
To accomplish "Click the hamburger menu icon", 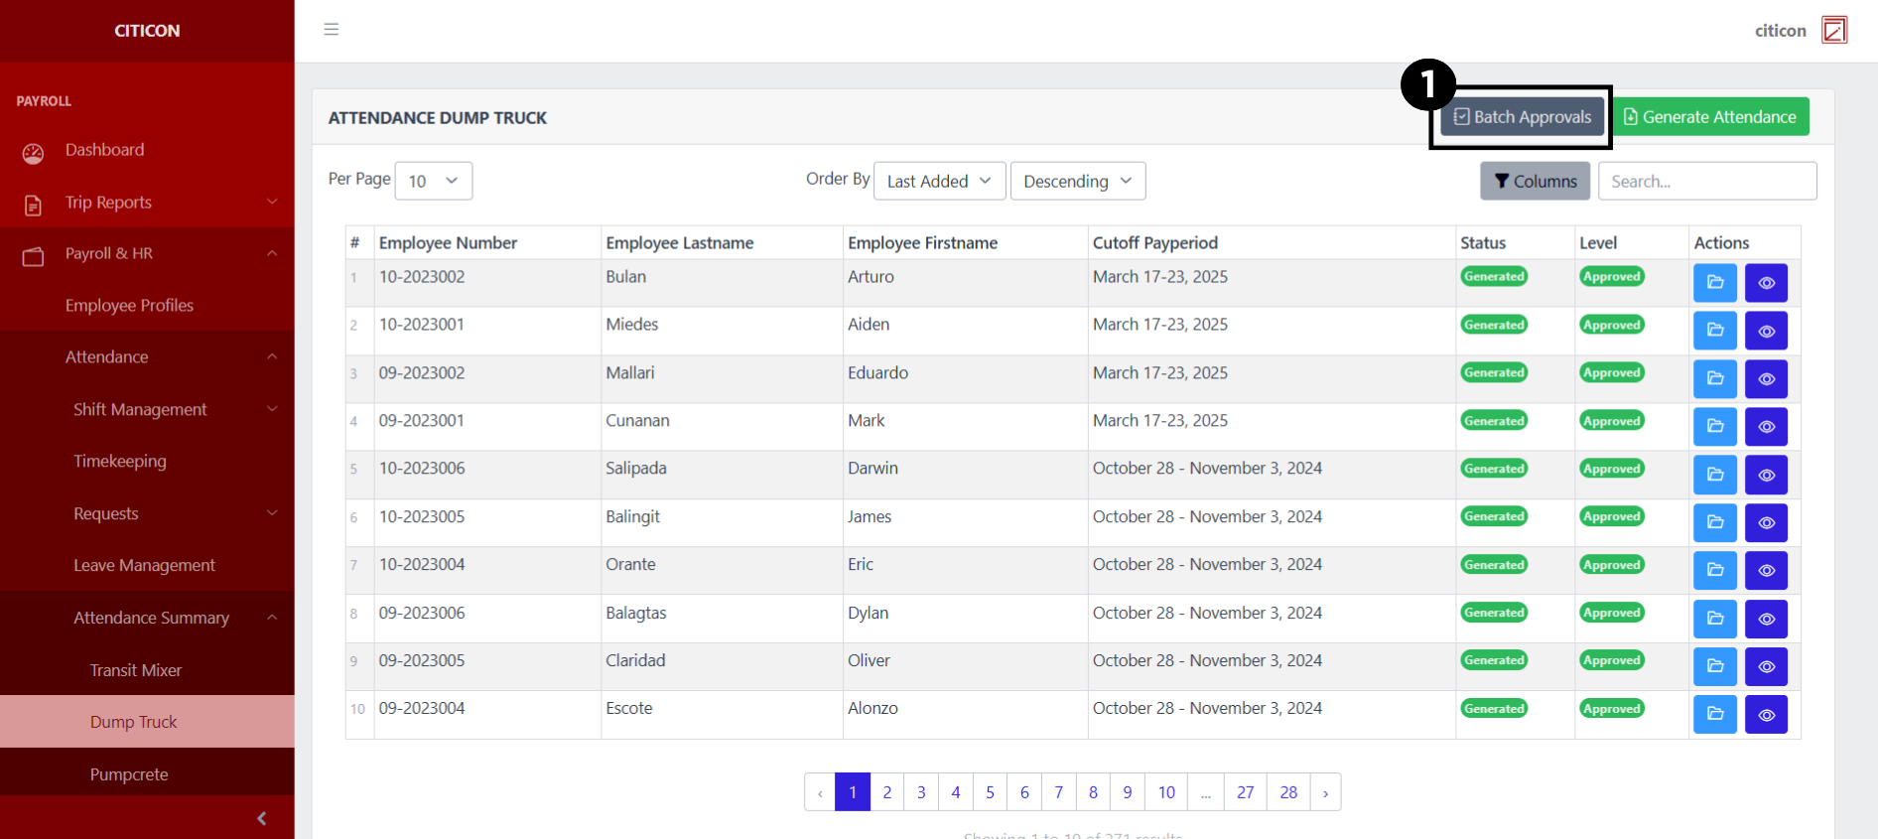I will 332,30.
